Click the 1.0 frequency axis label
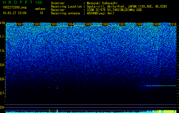Image resolution: width=179 pixels, height=113 pixels. point(3,51)
